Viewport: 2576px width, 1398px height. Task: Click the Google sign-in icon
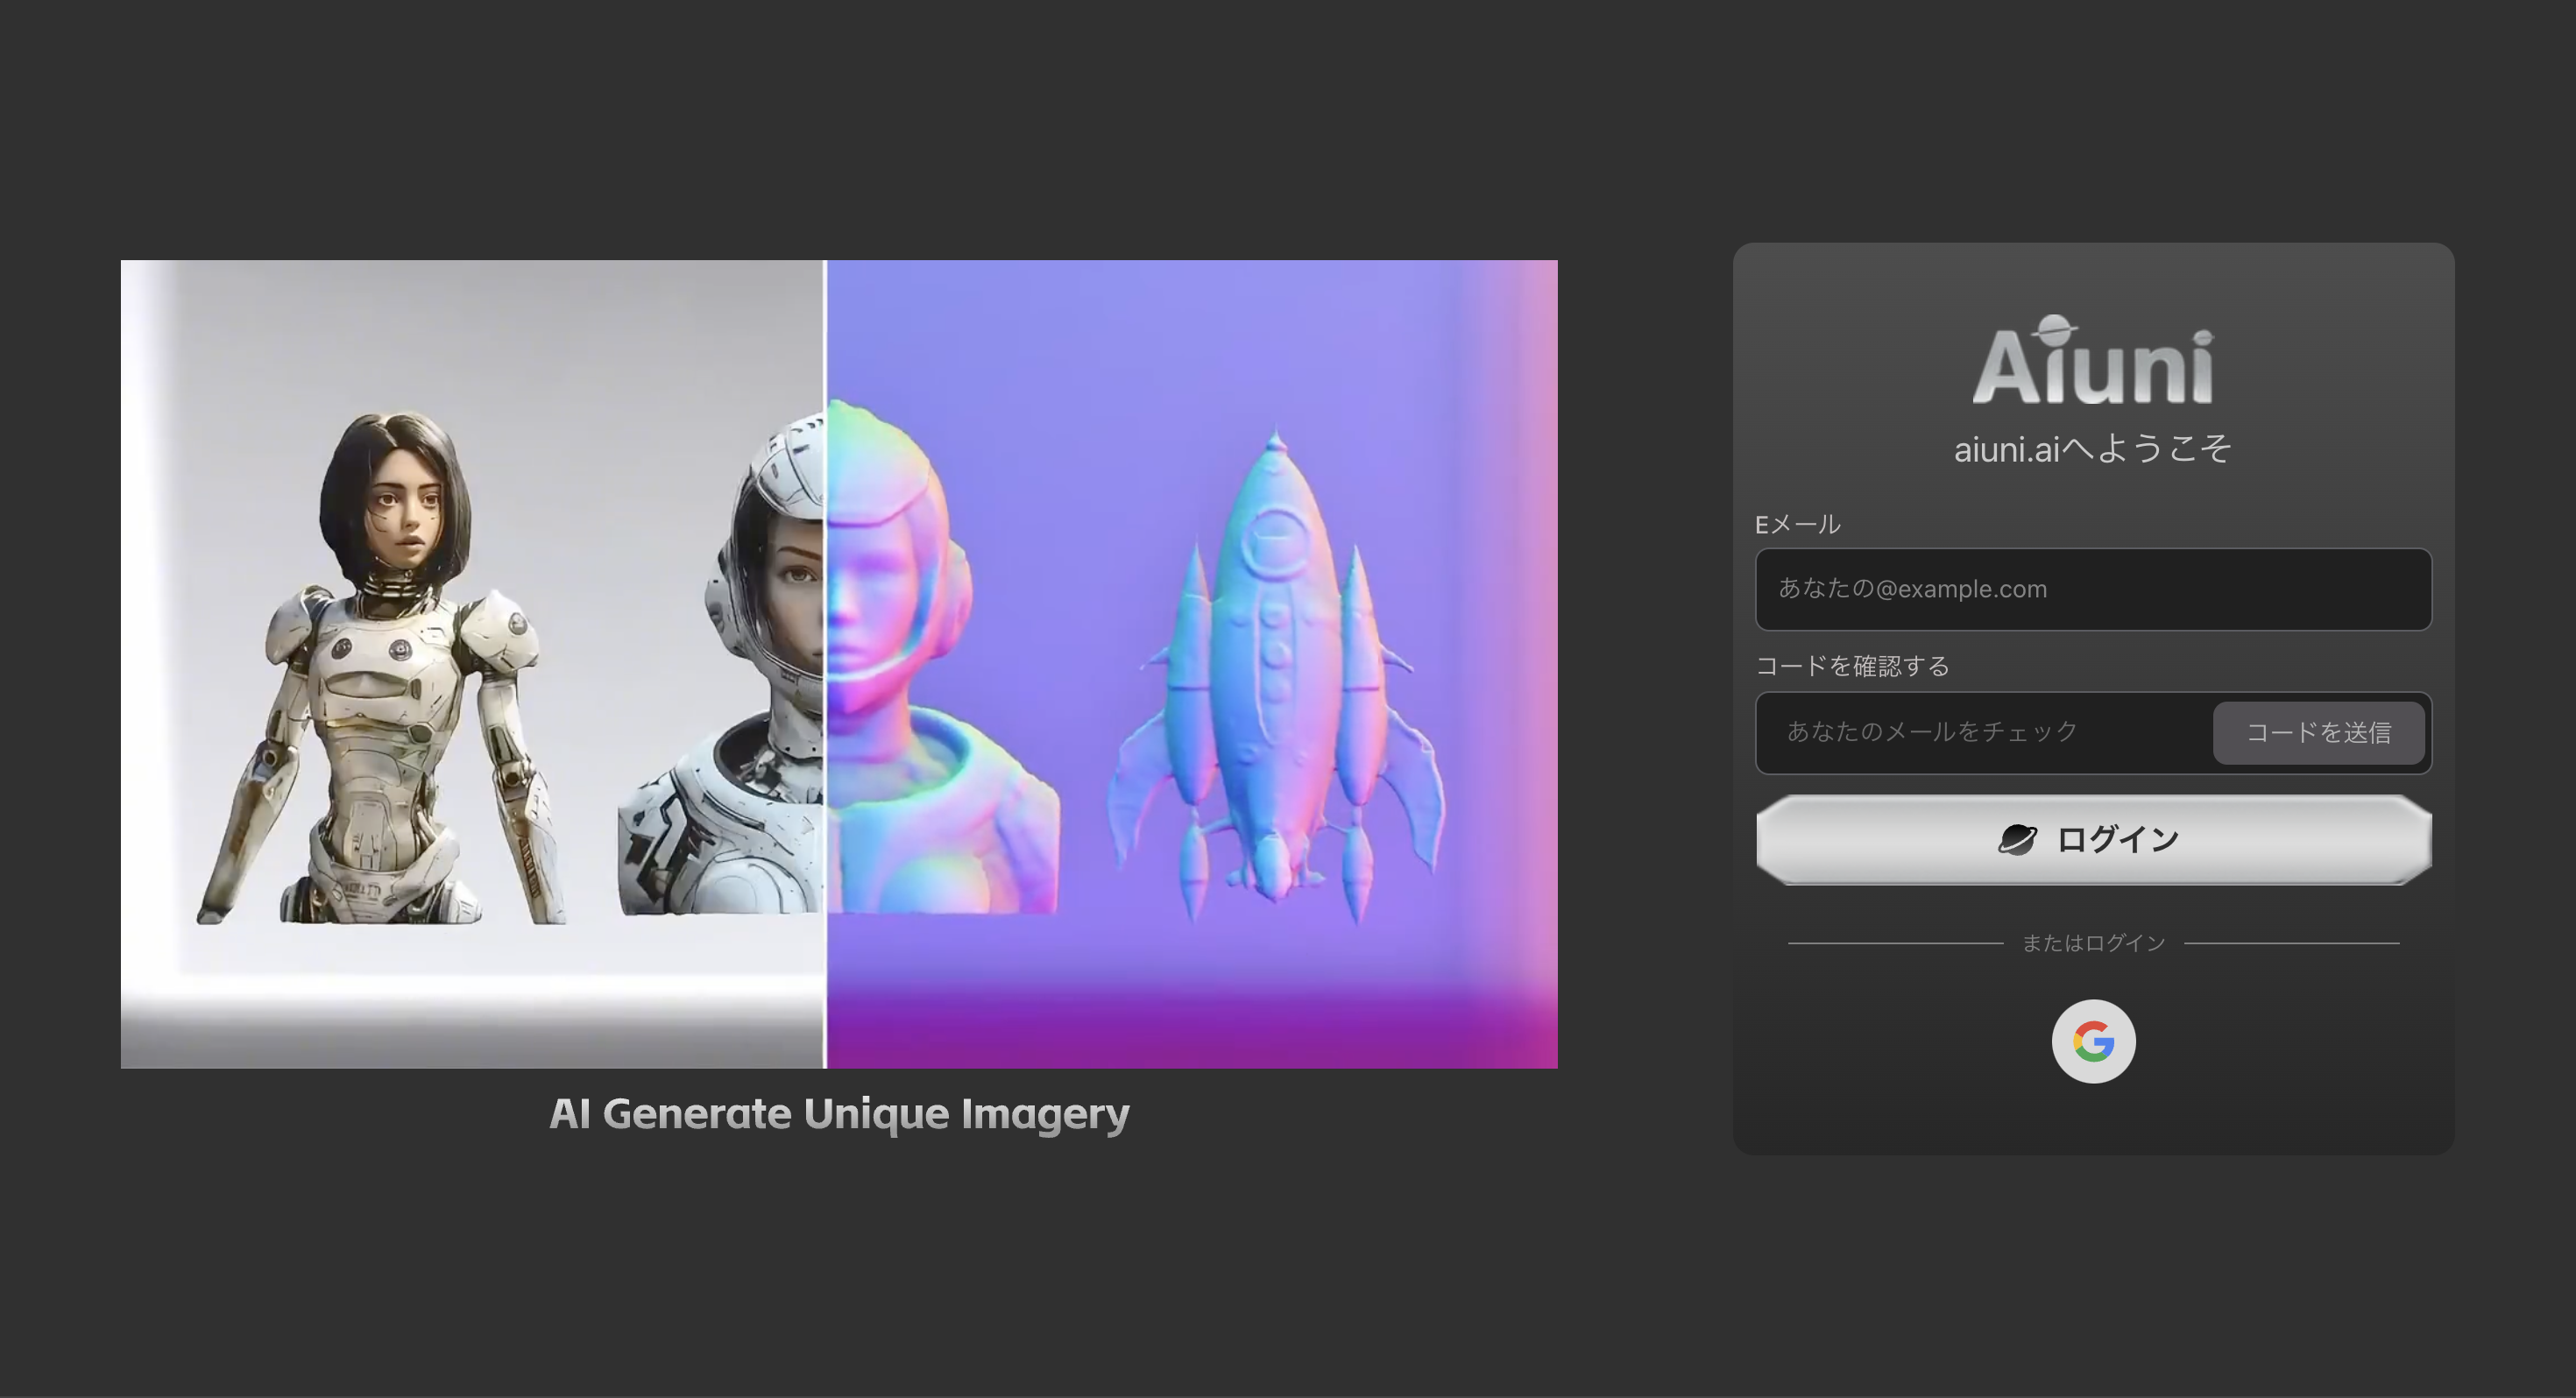coord(2093,1041)
